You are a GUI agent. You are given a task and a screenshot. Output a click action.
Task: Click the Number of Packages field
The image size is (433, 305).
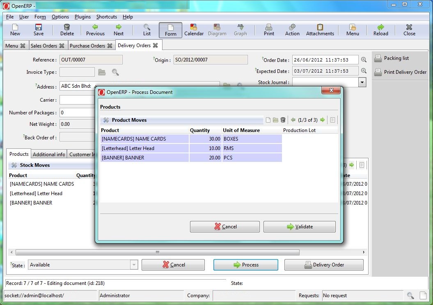click(x=77, y=112)
